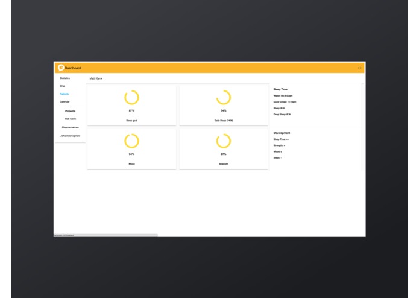419x298 pixels.
Task: Click the Daily Steps card label
Action: tap(224, 121)
